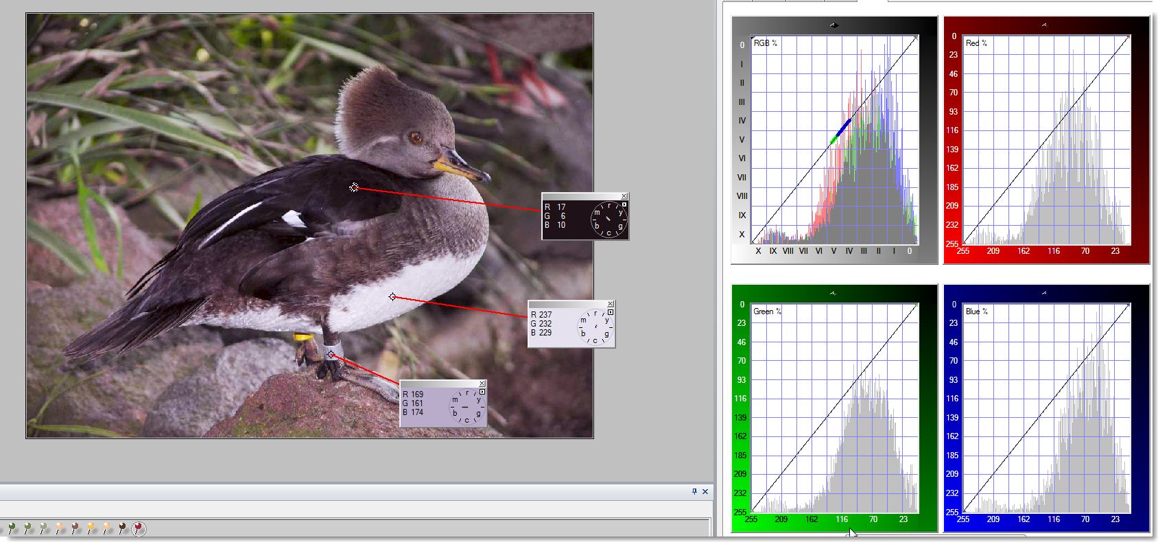The image size is (1158, 542).
Task: Close the white belly sampler readout (R 237)
Action: (x=611, y=304)
